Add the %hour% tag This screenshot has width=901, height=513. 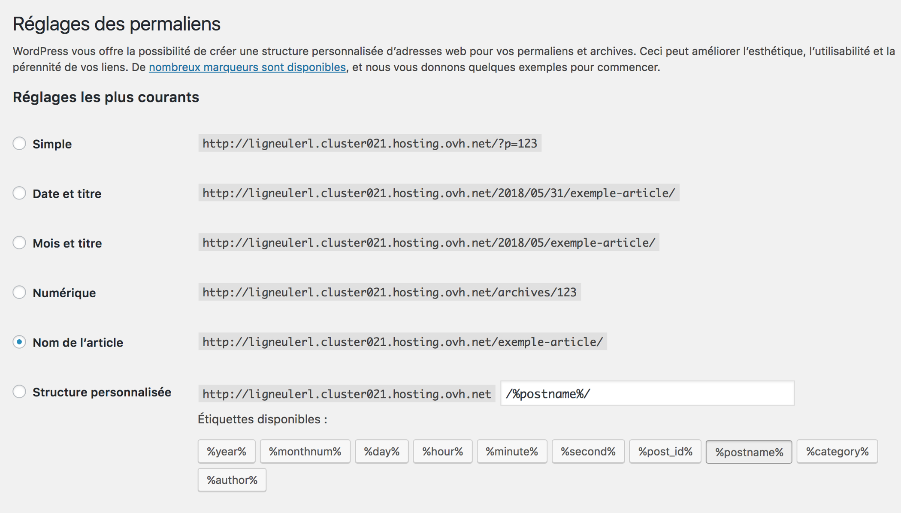[442, 451]
